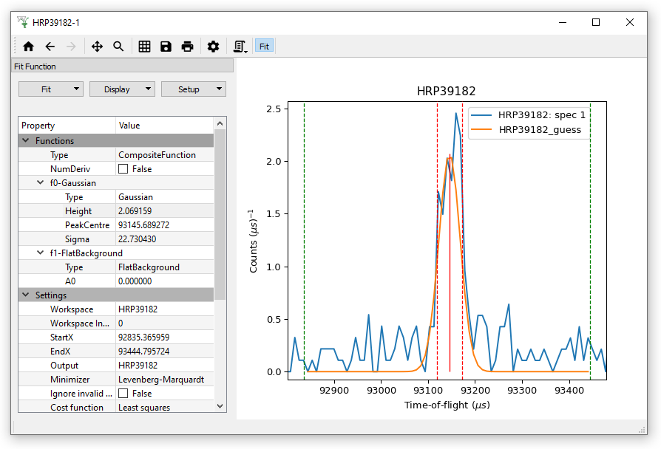Image resolution: width=661 pixels, height=449 pixels.
Task: Enable the NumDeriv checkbox
Action: (x=123, y=169)
